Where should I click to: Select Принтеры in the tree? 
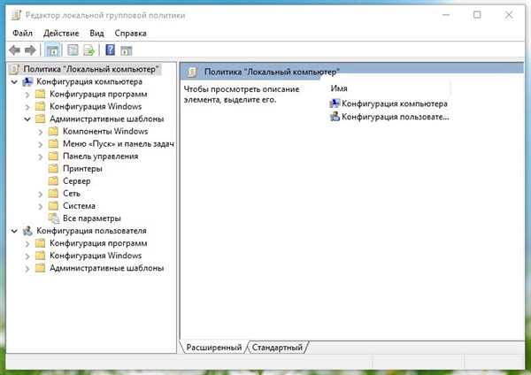[x=82, y=169]
